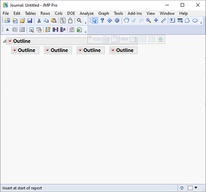Paste from the clipboard icon

[x=54, y=21]
